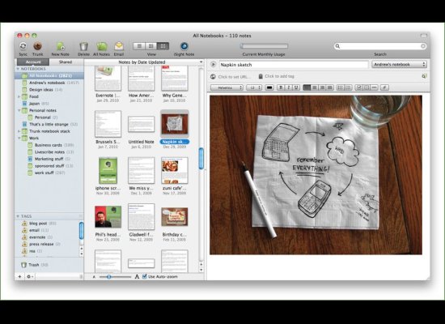Open the Helvetica font dropdown
Viewport: 445px width, 324px height.
[227, 87]
